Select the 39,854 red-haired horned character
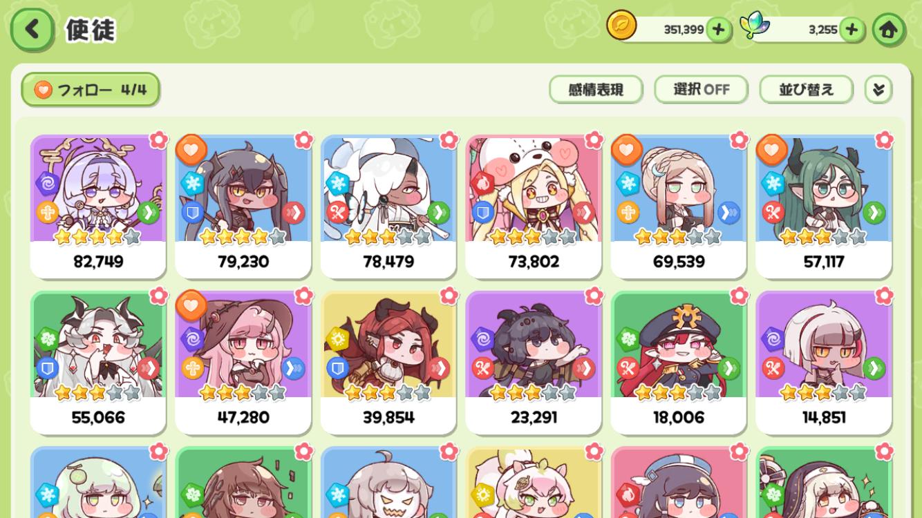This screenshot has width=922, height=518. [x=388, y=363]
